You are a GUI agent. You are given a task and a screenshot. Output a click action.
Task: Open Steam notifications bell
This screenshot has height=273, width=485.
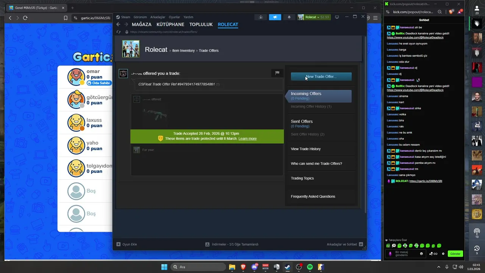pos(289,17)
